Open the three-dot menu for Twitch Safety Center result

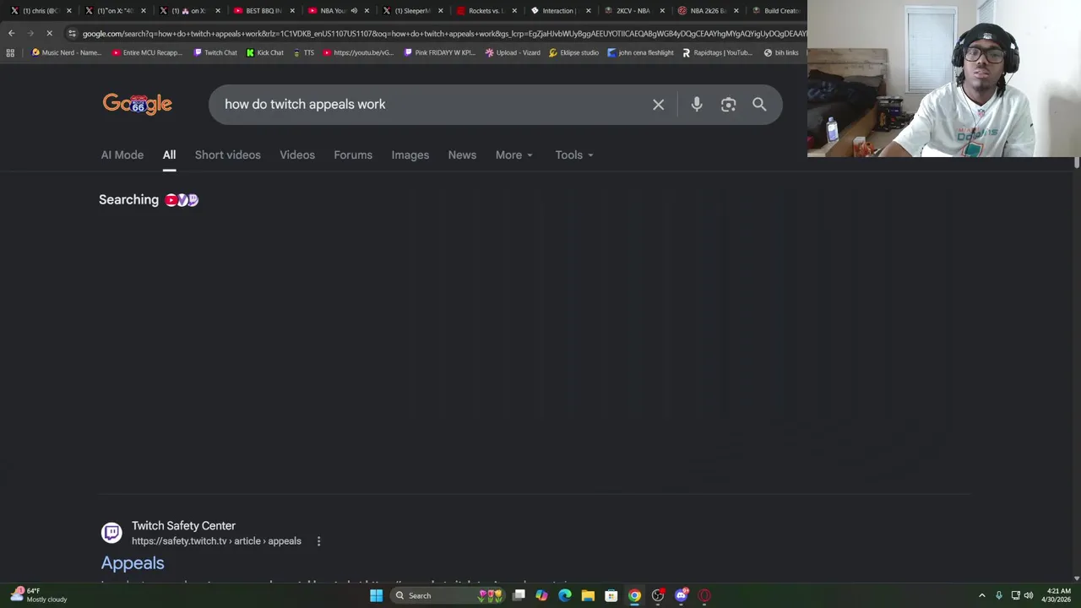click(x=318, y=541)
